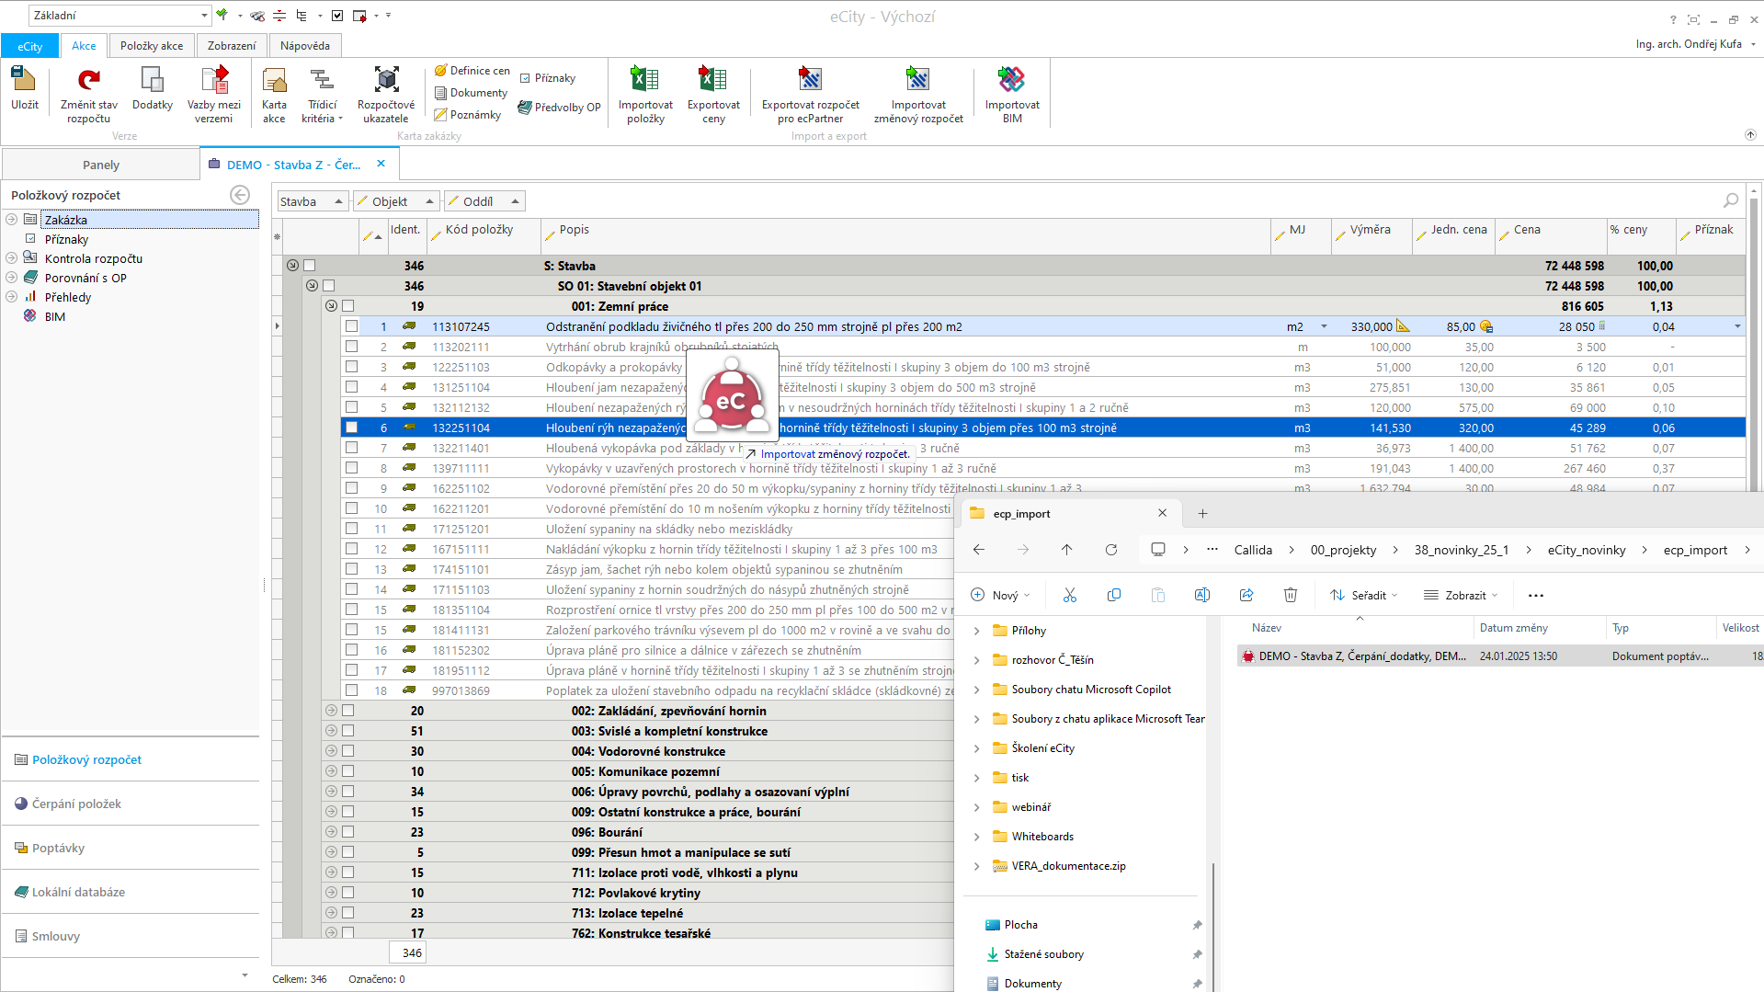Open Vazby mezi verzemi
Image resolution: width=1764 pixels, height=992 pixels.
coord(214,94)
